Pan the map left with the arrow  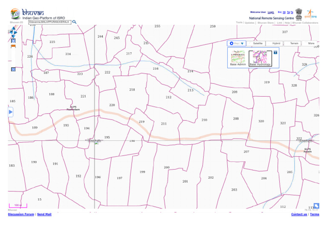[x=11, y=32]
